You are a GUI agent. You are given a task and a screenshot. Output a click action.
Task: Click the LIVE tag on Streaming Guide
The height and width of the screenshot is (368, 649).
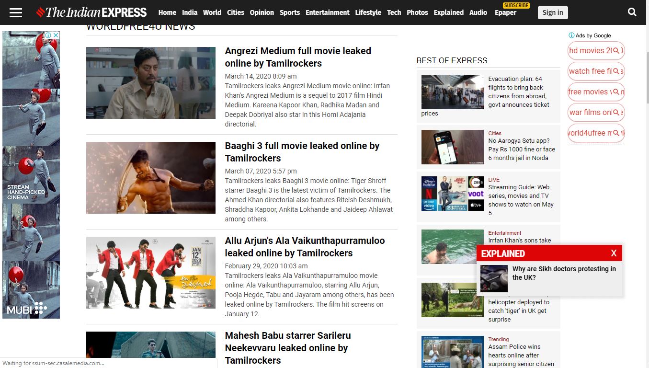coord(494,180)
